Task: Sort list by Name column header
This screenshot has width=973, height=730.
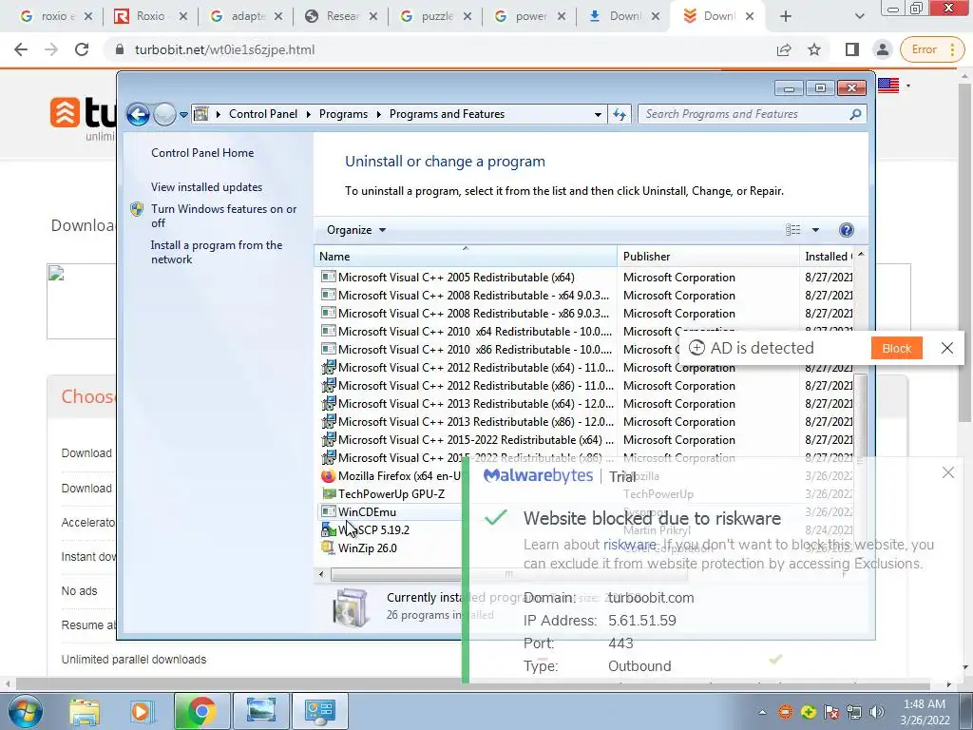Action: pos(466,256)
